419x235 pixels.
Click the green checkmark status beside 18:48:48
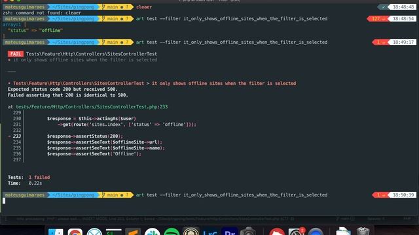click(384, 7)
